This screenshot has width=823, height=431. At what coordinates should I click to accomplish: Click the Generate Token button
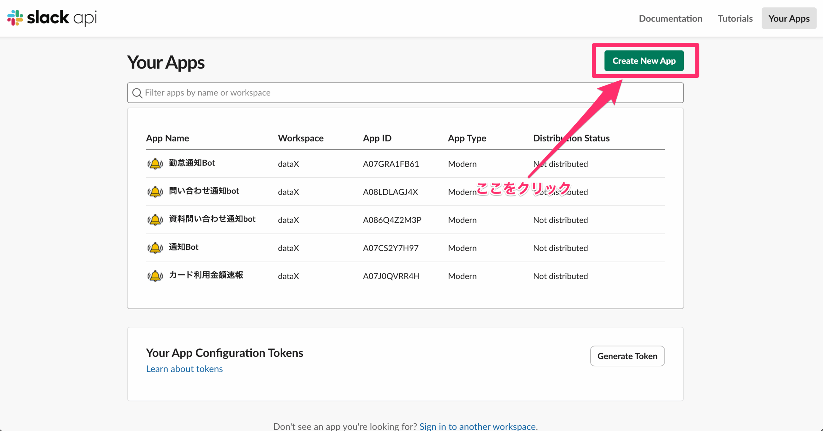pos(627,356)
